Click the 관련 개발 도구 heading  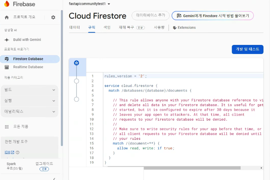[16, 142]
